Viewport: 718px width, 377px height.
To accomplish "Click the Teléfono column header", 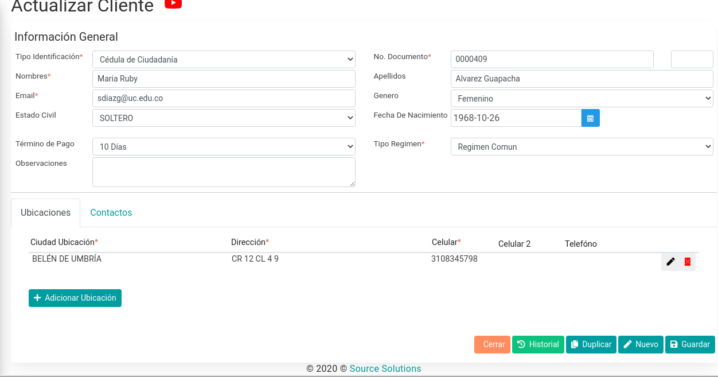I will coord(581,244).
